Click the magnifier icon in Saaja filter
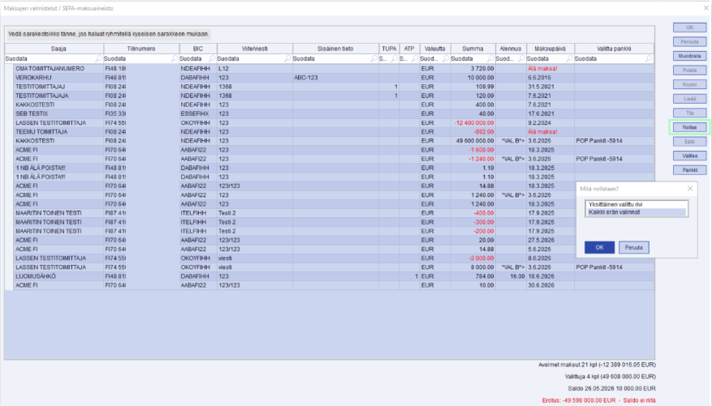 coord(98,59)
